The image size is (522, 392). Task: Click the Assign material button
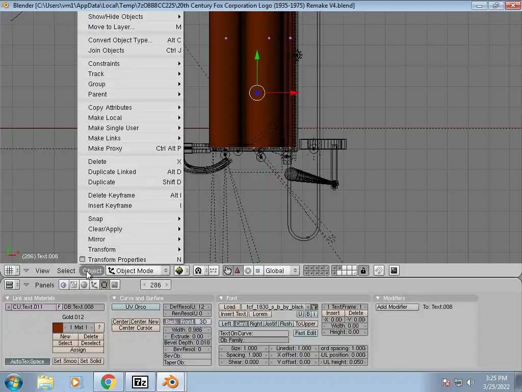[x=78, y=350]
